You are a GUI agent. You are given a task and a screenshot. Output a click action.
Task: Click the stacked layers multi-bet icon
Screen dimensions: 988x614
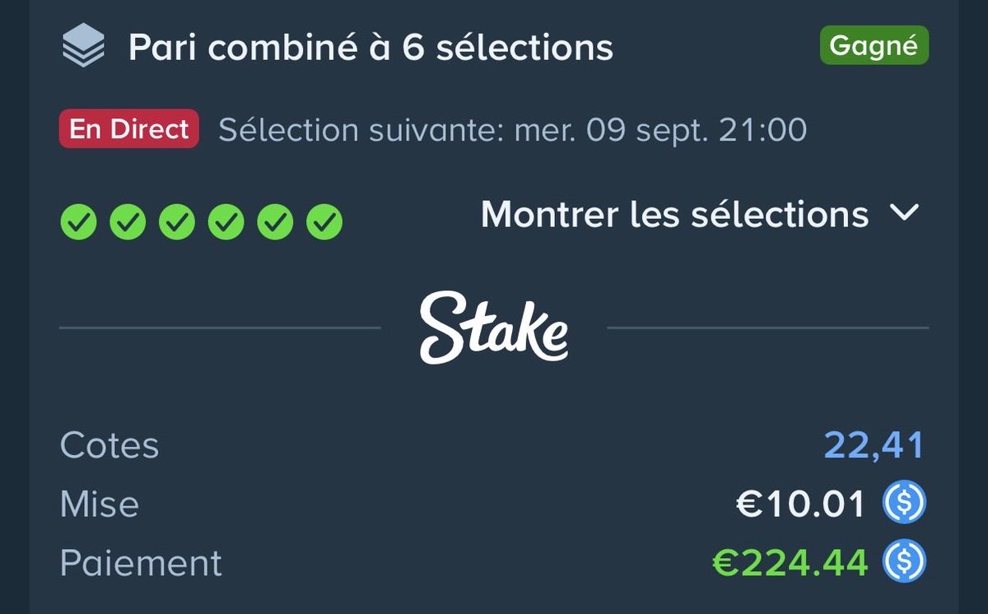coord(83,46)
